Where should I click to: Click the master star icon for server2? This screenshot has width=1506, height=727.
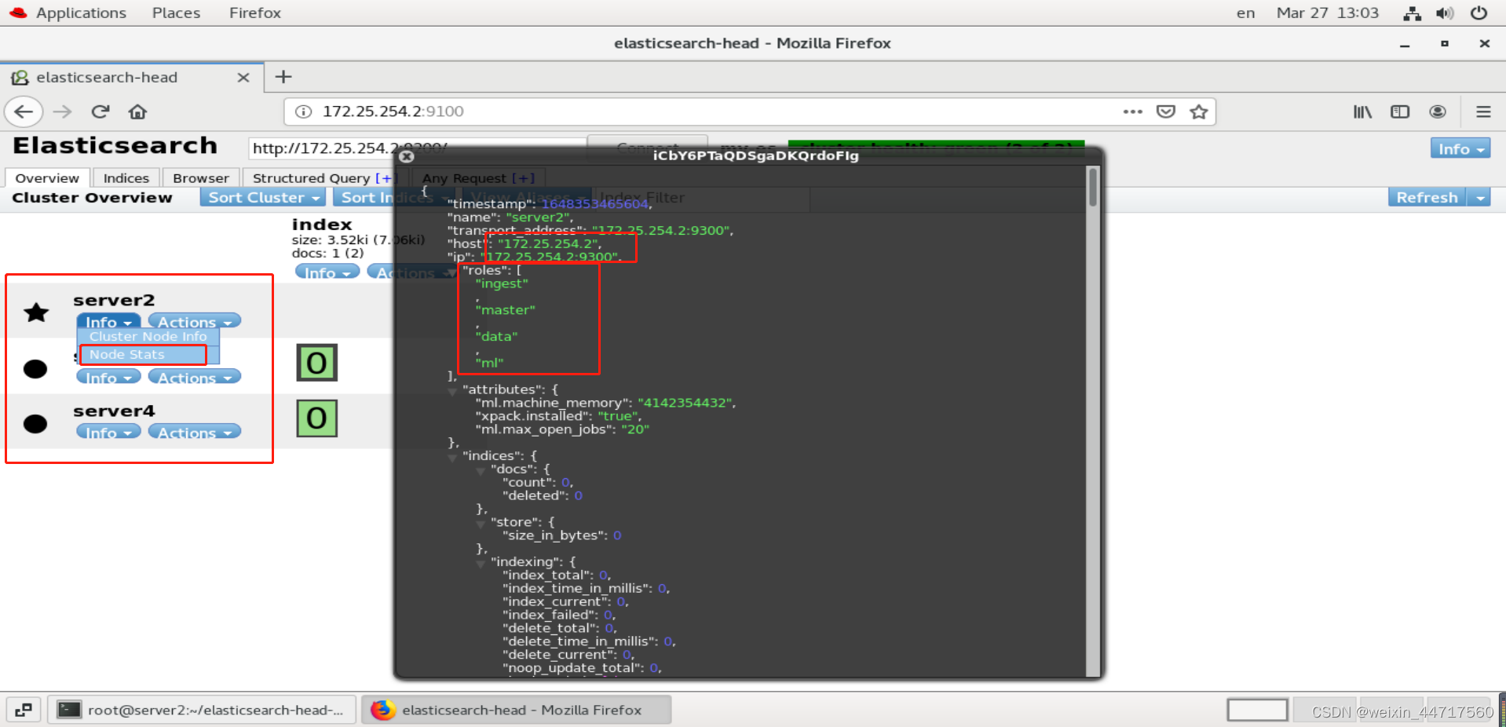[x=36, y=312]
